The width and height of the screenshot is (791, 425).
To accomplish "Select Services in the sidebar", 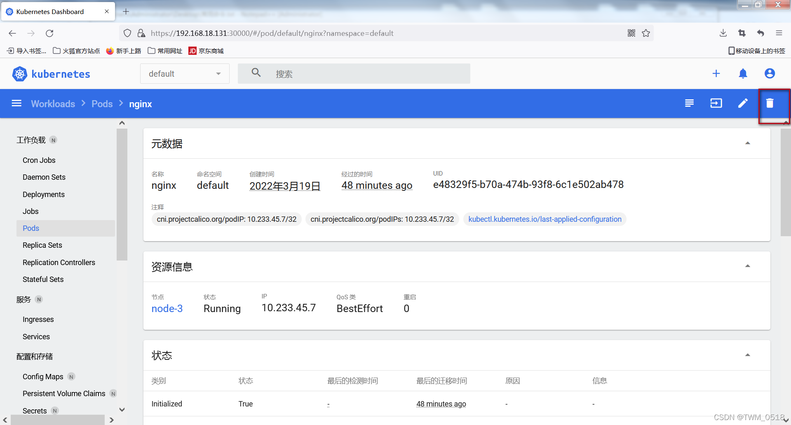I will pyautogui.click(x=36, y=337).
